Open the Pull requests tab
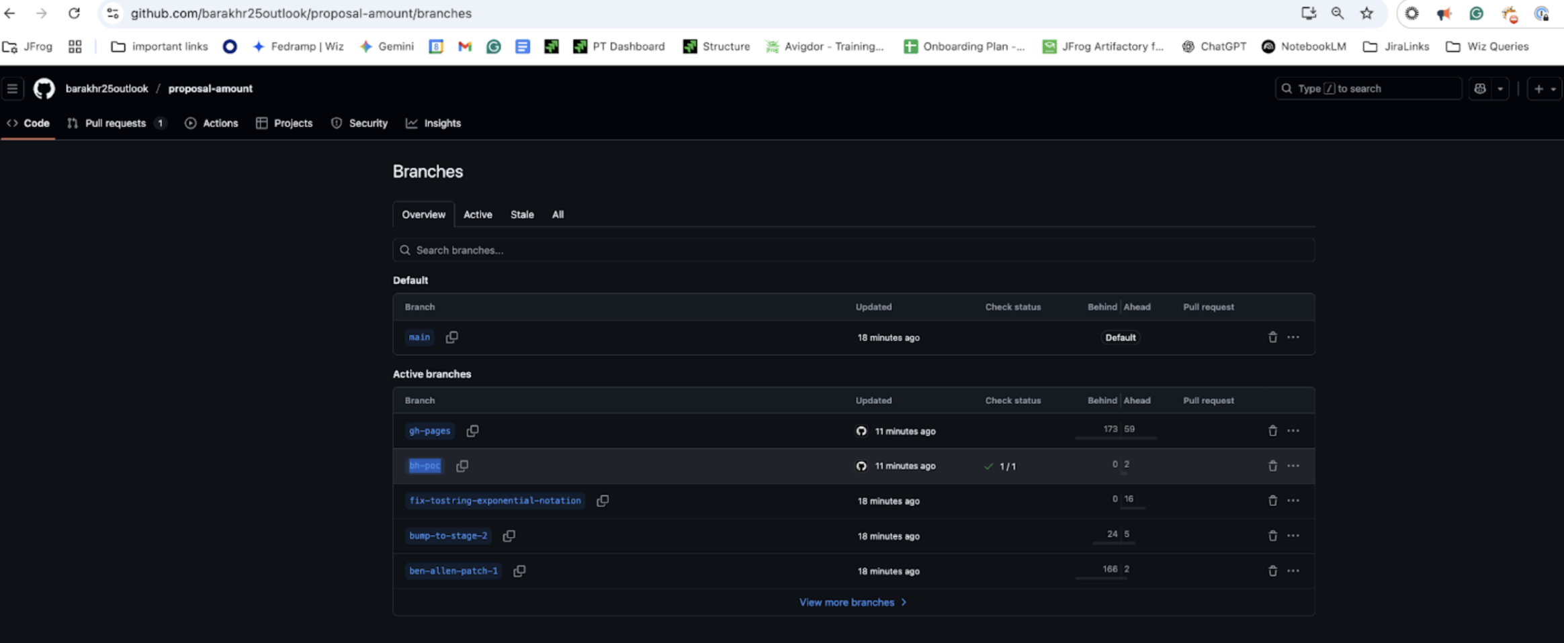This screenshot has height=643, width=1564. pos(116,123)
